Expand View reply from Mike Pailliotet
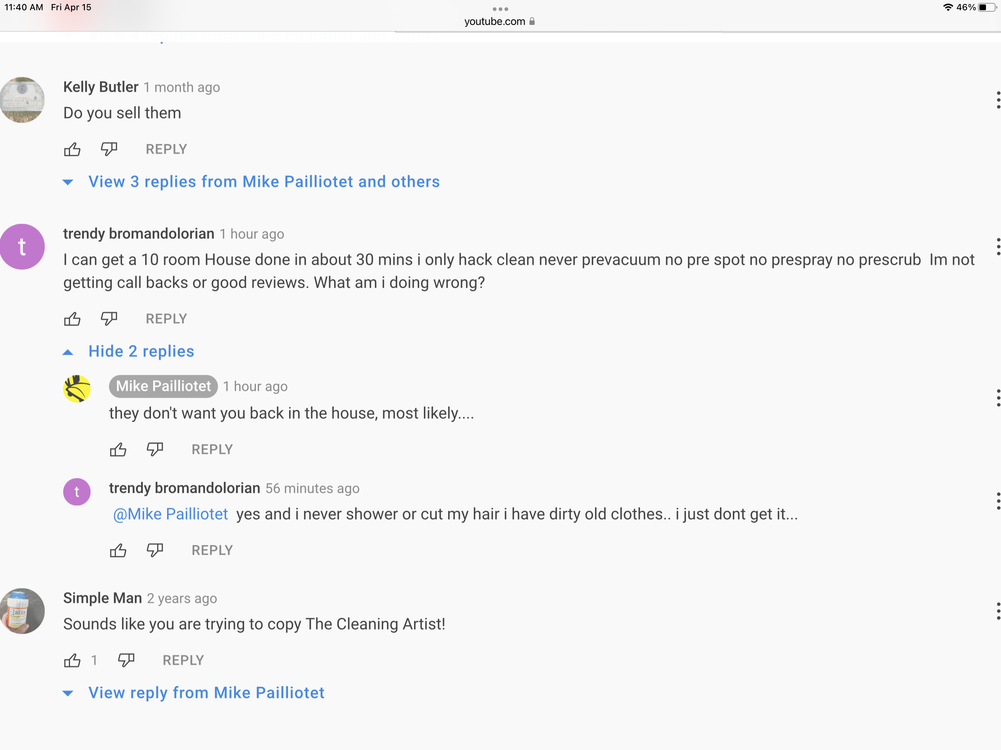1001x750 pixels. coord(206,693)
